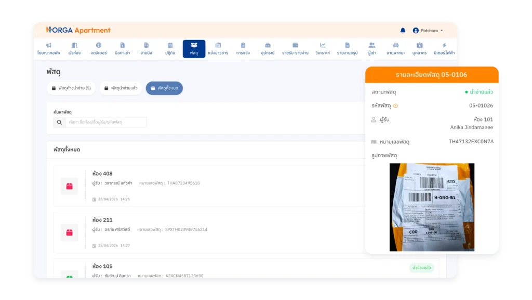Open the บุคลากร staff menu
532x300 pixels.
(419, 49)
